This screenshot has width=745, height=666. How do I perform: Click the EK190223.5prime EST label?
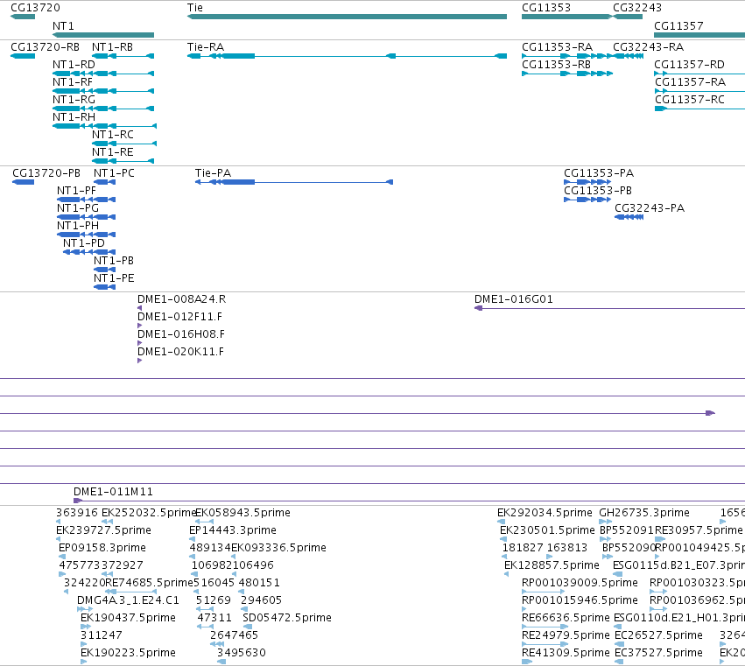pyautogui.click(x=129, y=653)
